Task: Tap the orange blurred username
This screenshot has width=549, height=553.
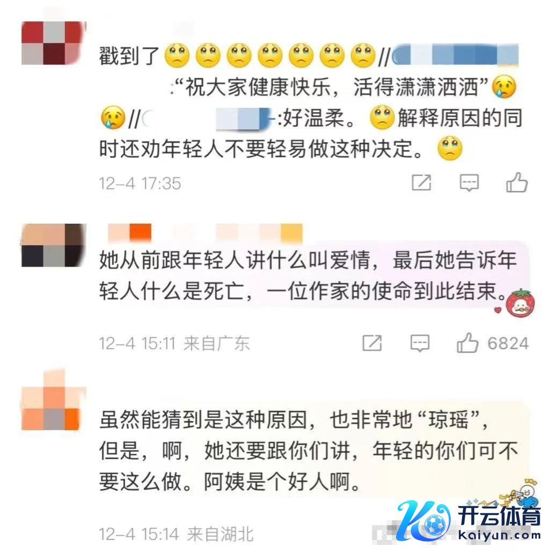Action: (x=204, y=233)
